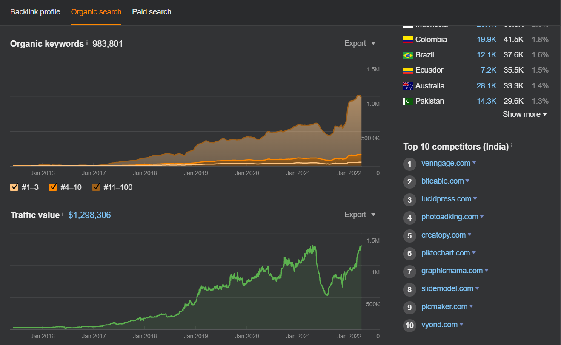Expand the dropdown arrow next to slidemodel.com
561x345 pixels.
(x=477, y=288)
